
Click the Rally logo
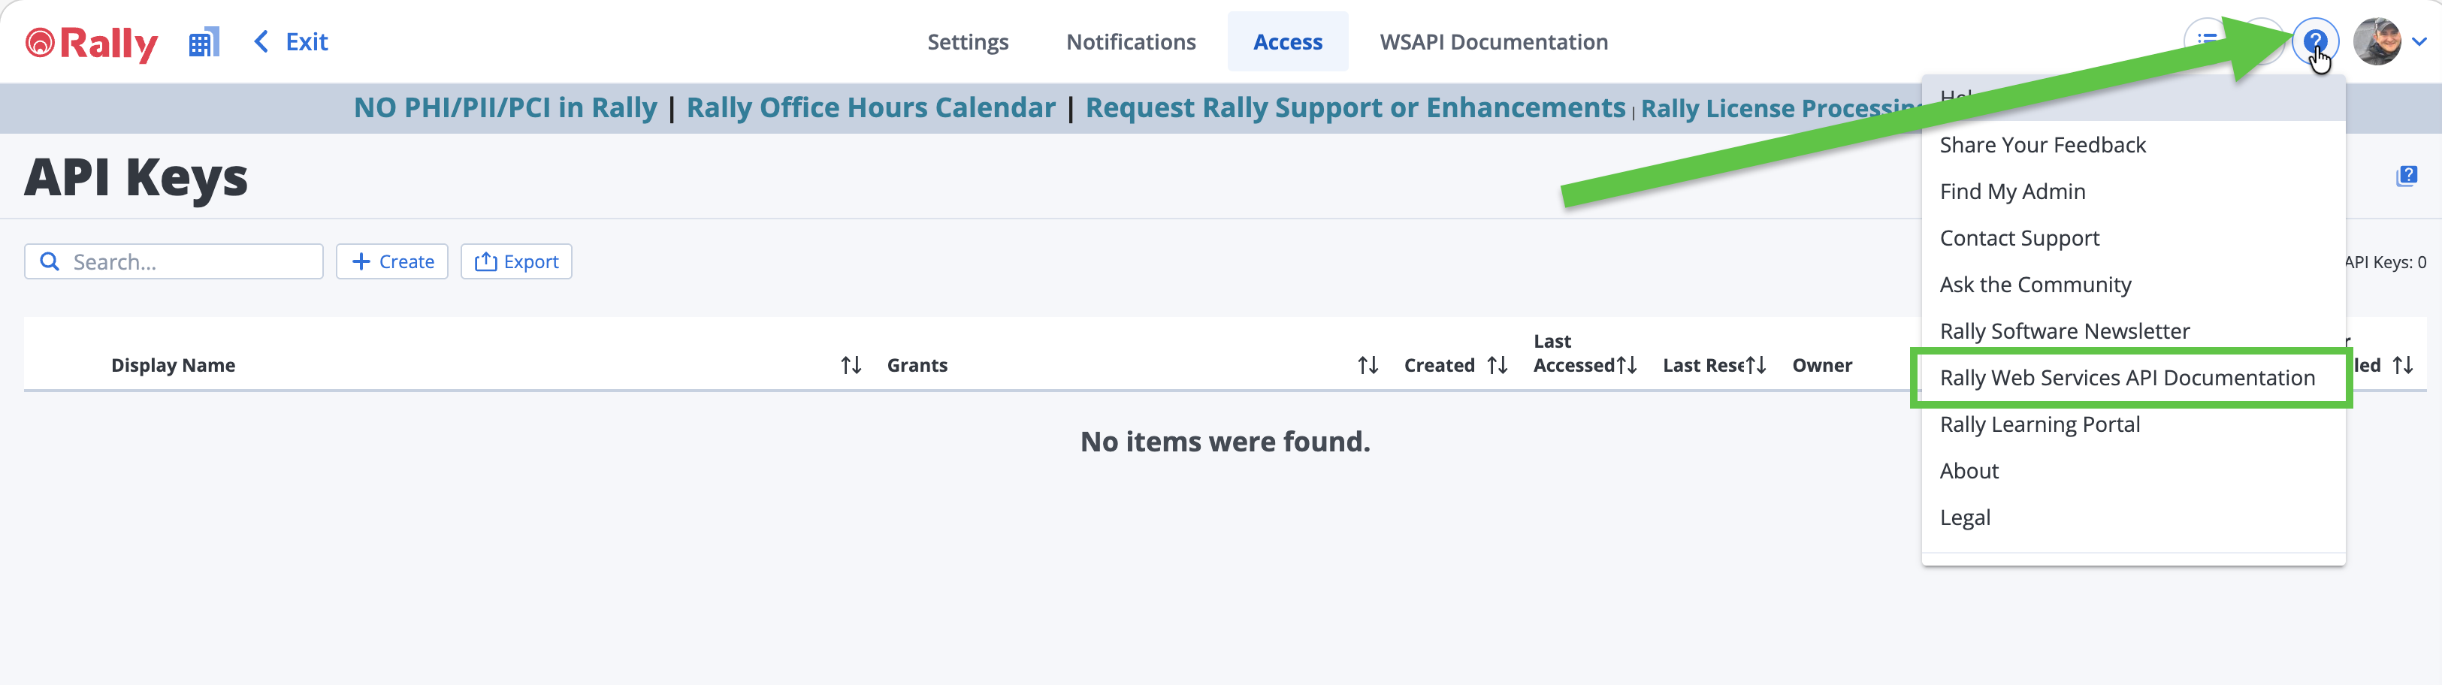(91, 43)
